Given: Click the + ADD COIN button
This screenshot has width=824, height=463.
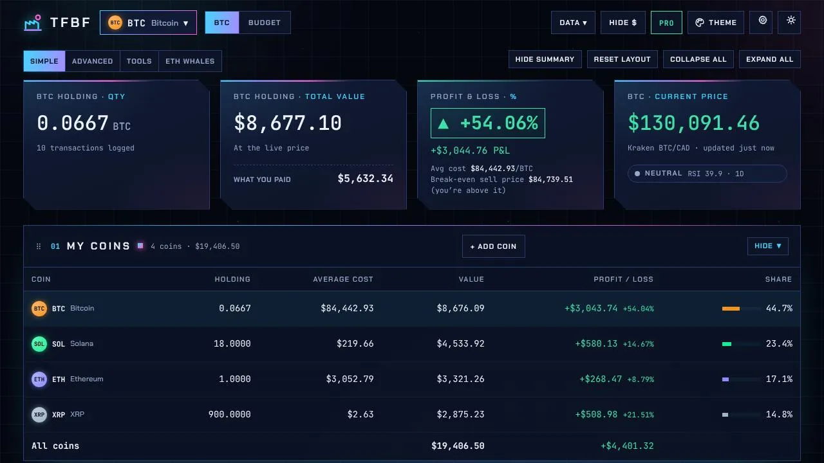Looking at the screenshot, I should click(494, 246).
